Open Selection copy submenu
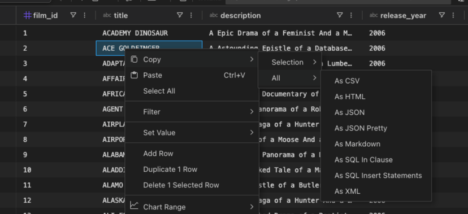The height and width of the screenshot is (214, 468). [x=290, y=62]
